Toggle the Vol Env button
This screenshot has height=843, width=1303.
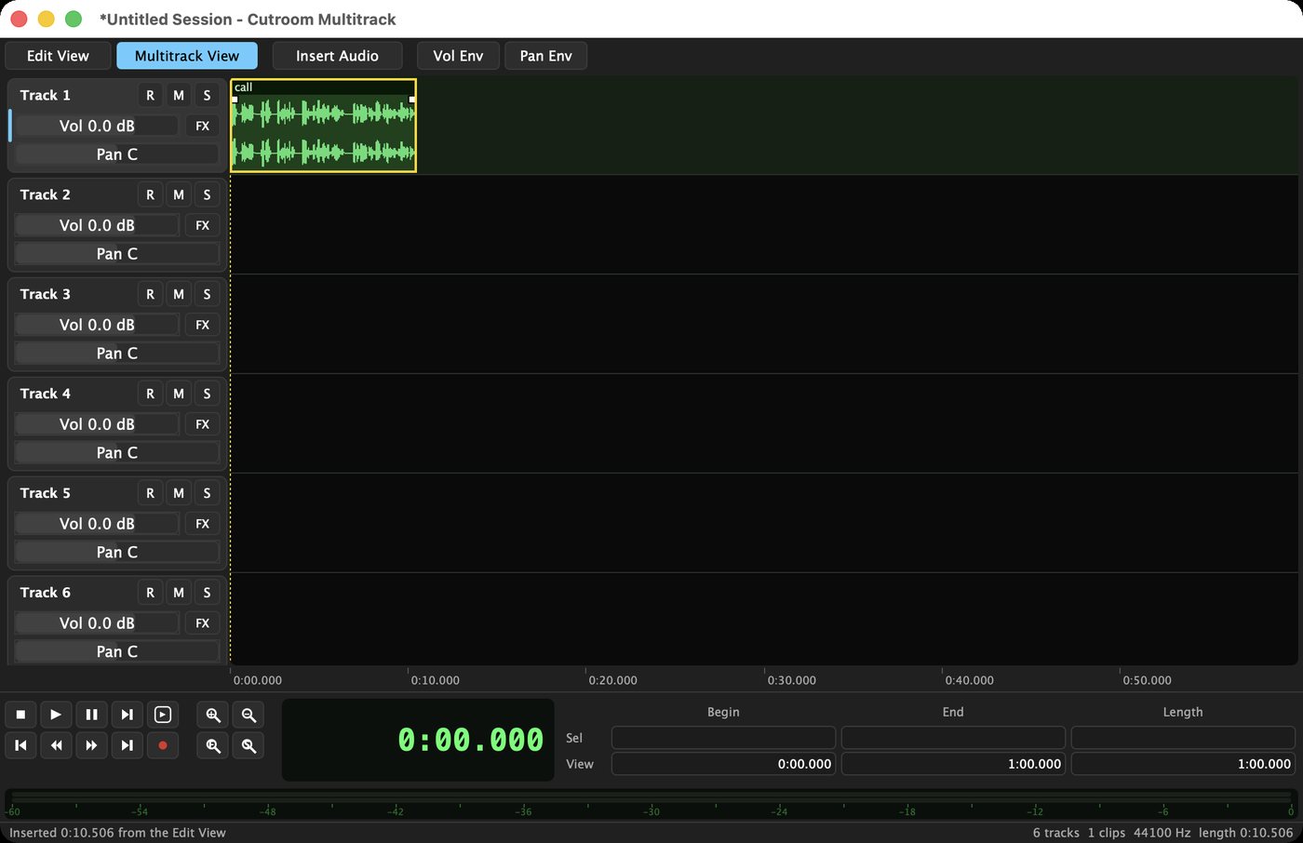(x=458, y=56)
